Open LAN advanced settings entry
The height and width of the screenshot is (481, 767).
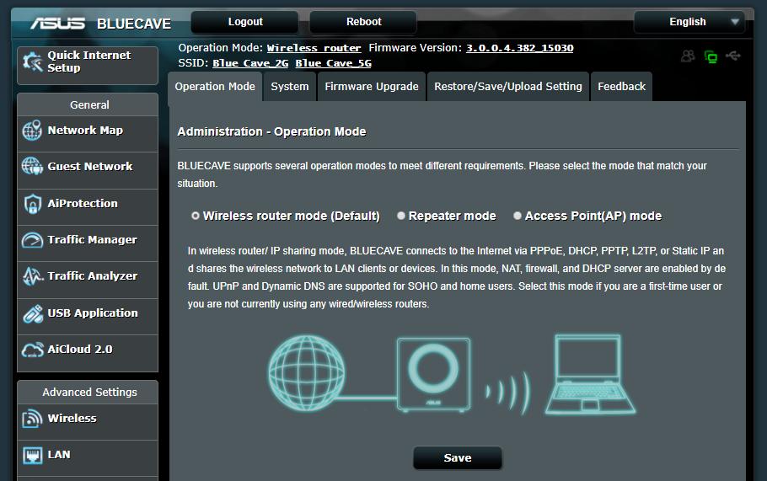[x=88, y=458]
